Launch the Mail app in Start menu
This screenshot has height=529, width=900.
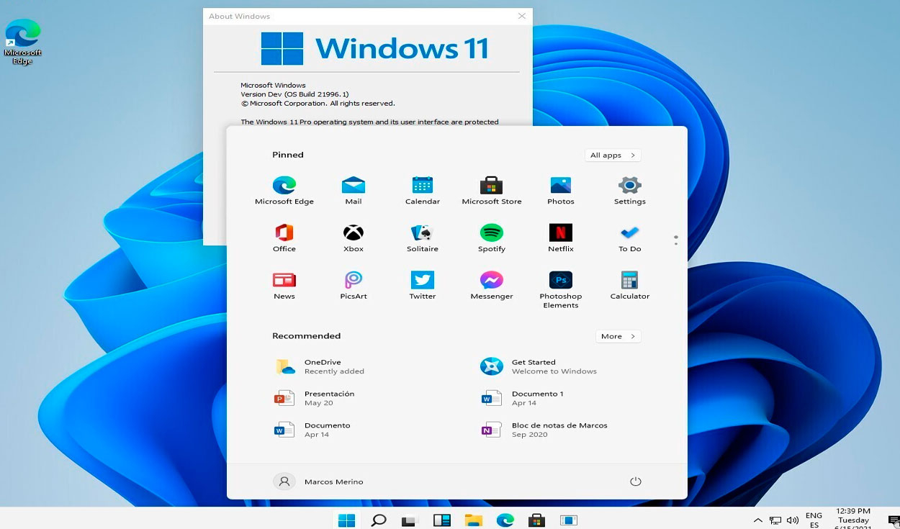pyautogui.click(x=354, y=191)
